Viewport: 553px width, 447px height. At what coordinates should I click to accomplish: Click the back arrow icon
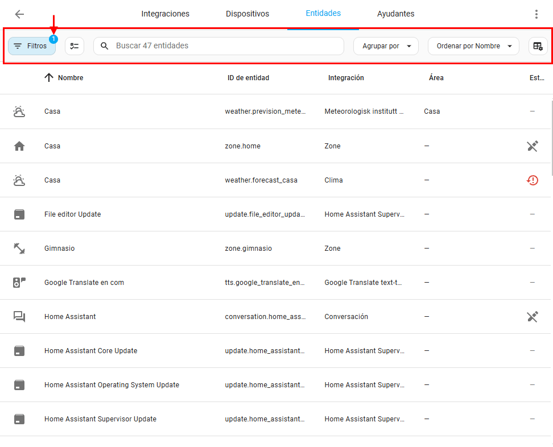click(x=19, y=14)
